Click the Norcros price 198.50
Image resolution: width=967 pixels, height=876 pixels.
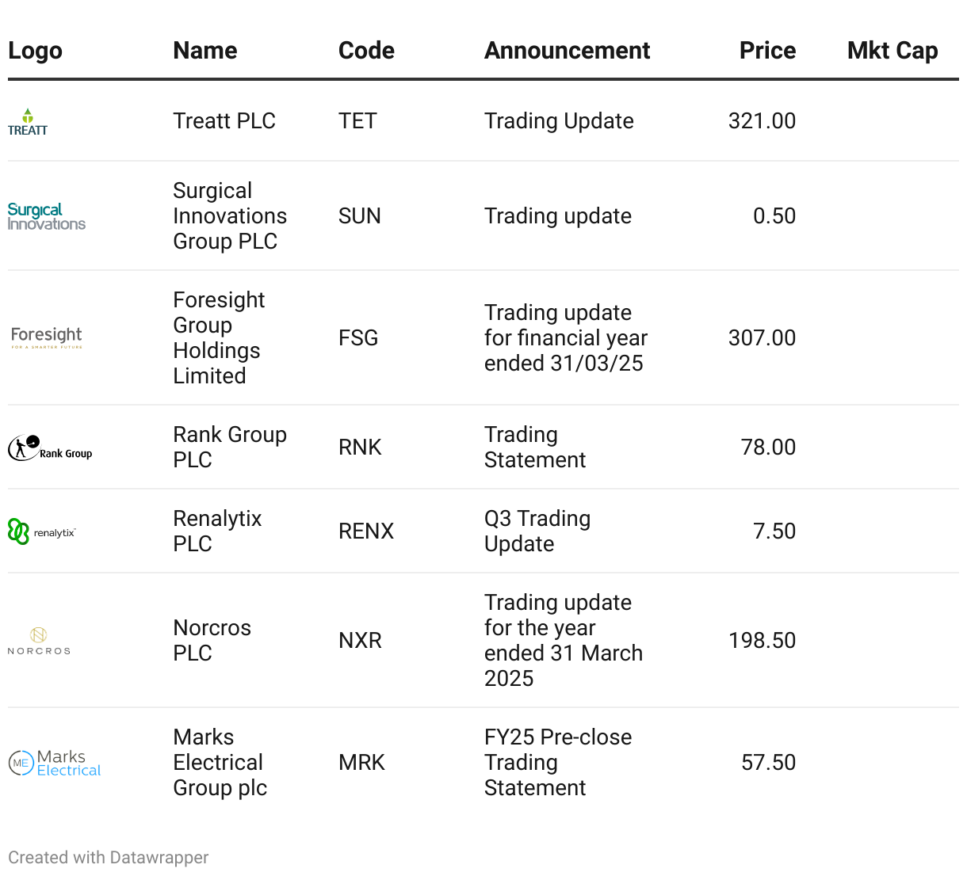(762, 641)
